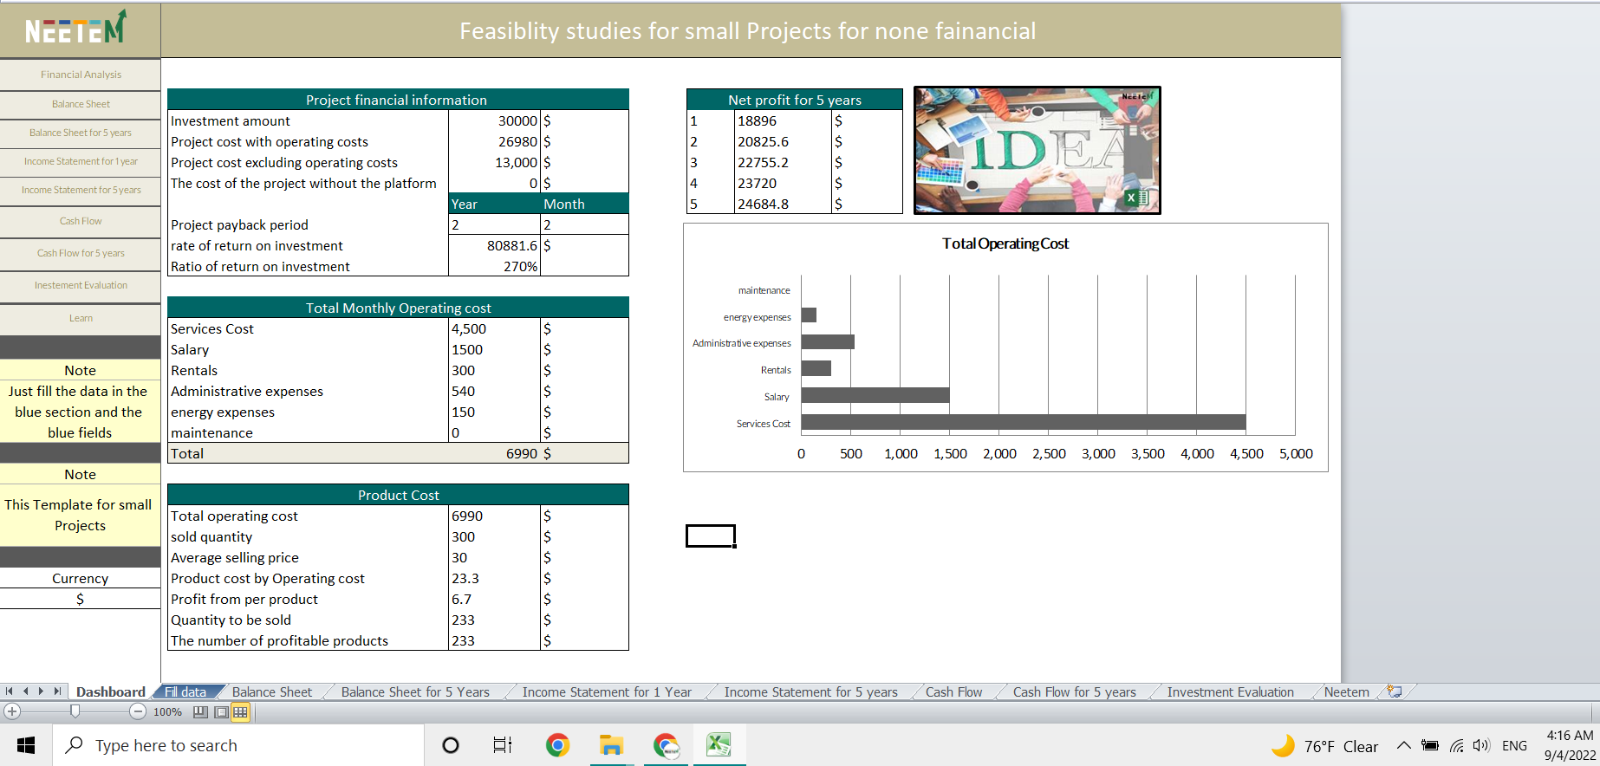The image size is (1600, 766).
Task: Click the previous sheet tab arrow
Action: pos(26,691)
